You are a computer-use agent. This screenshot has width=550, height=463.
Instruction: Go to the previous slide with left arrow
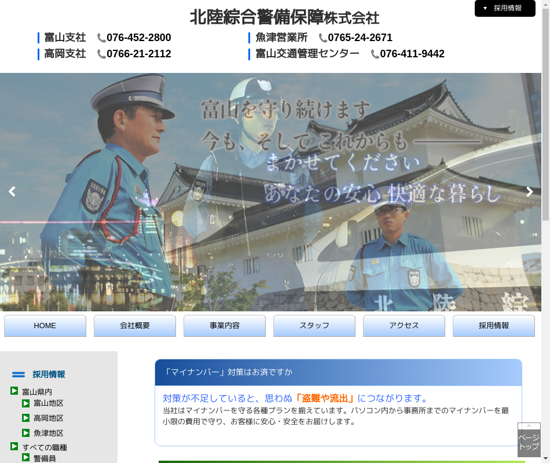[12, 192]
